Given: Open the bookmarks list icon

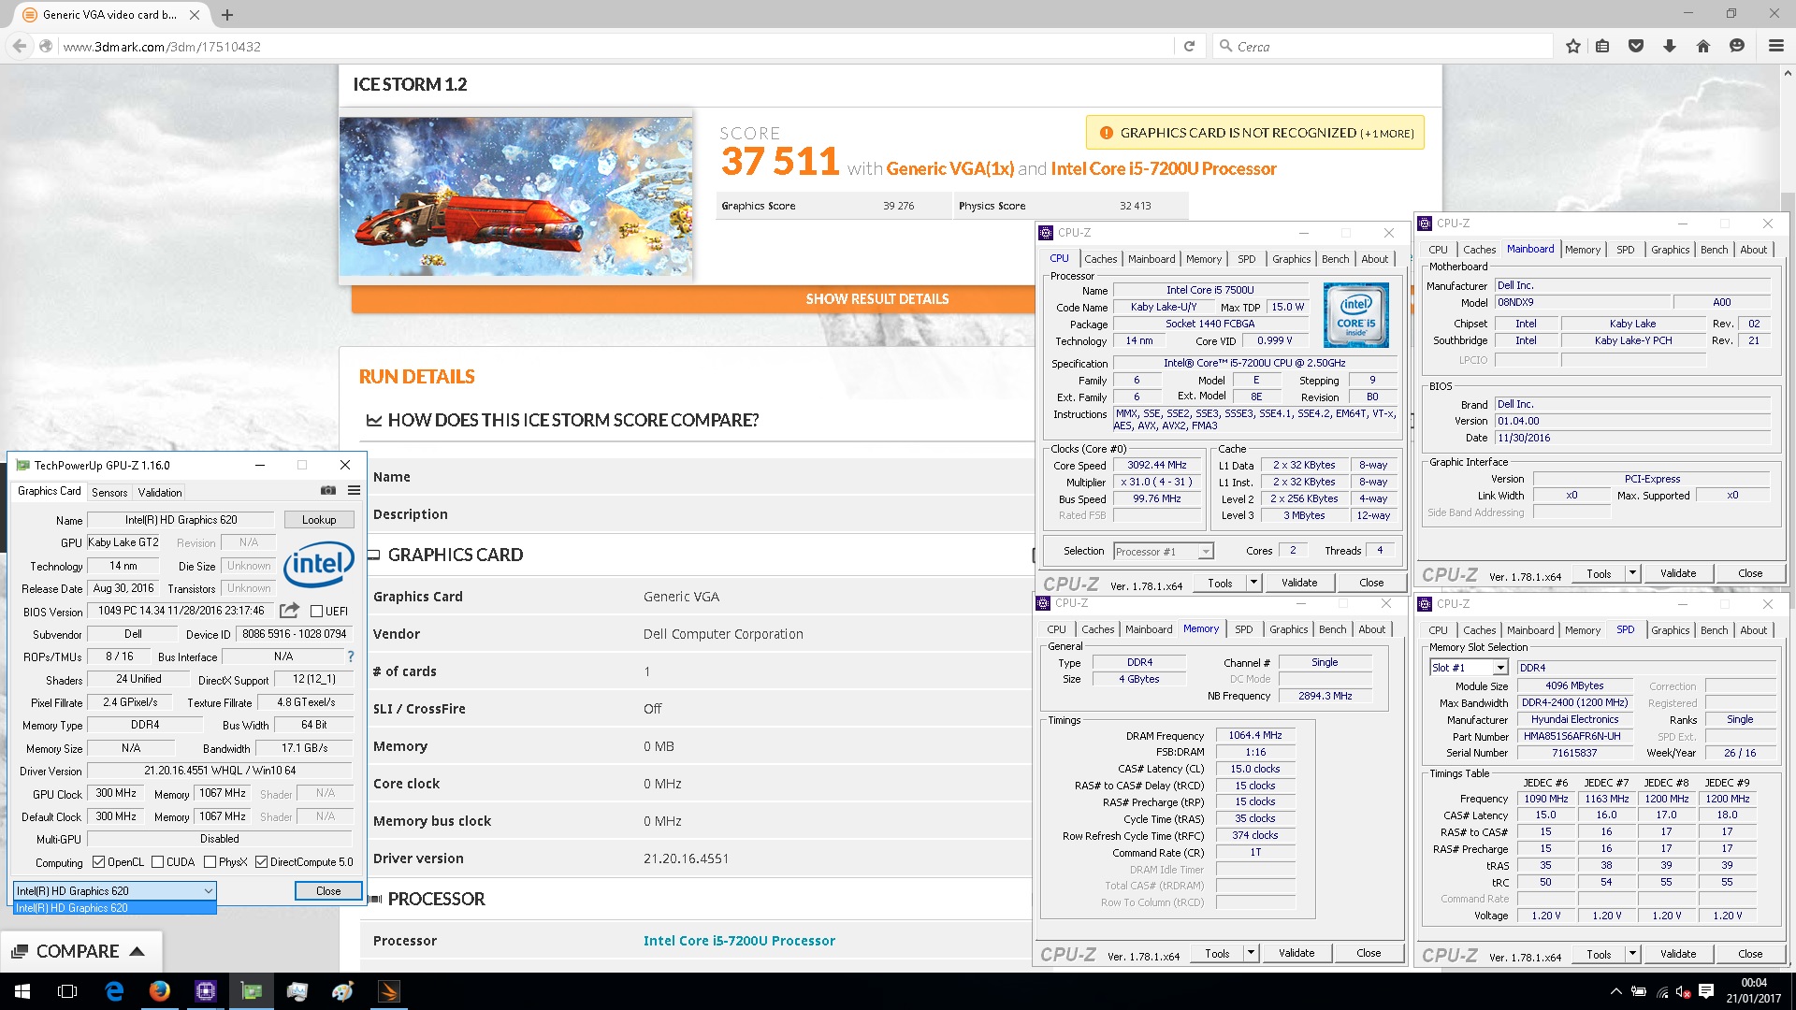Looking at the screenshot, I should 1602,46.
